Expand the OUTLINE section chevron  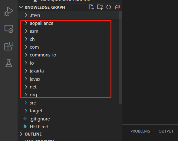pyautogui.click(x=21, y=134)
